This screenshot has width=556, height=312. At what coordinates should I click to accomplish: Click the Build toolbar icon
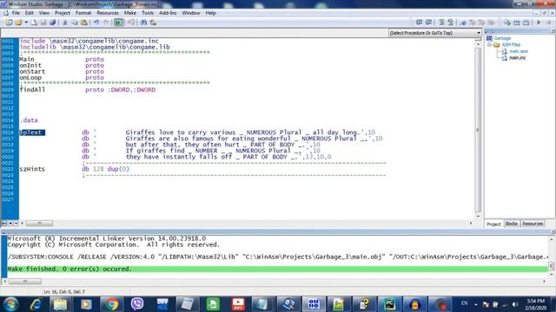(x=526, y=23)
